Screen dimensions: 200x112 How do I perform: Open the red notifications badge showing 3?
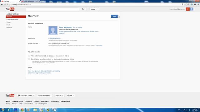coord(188,9)
